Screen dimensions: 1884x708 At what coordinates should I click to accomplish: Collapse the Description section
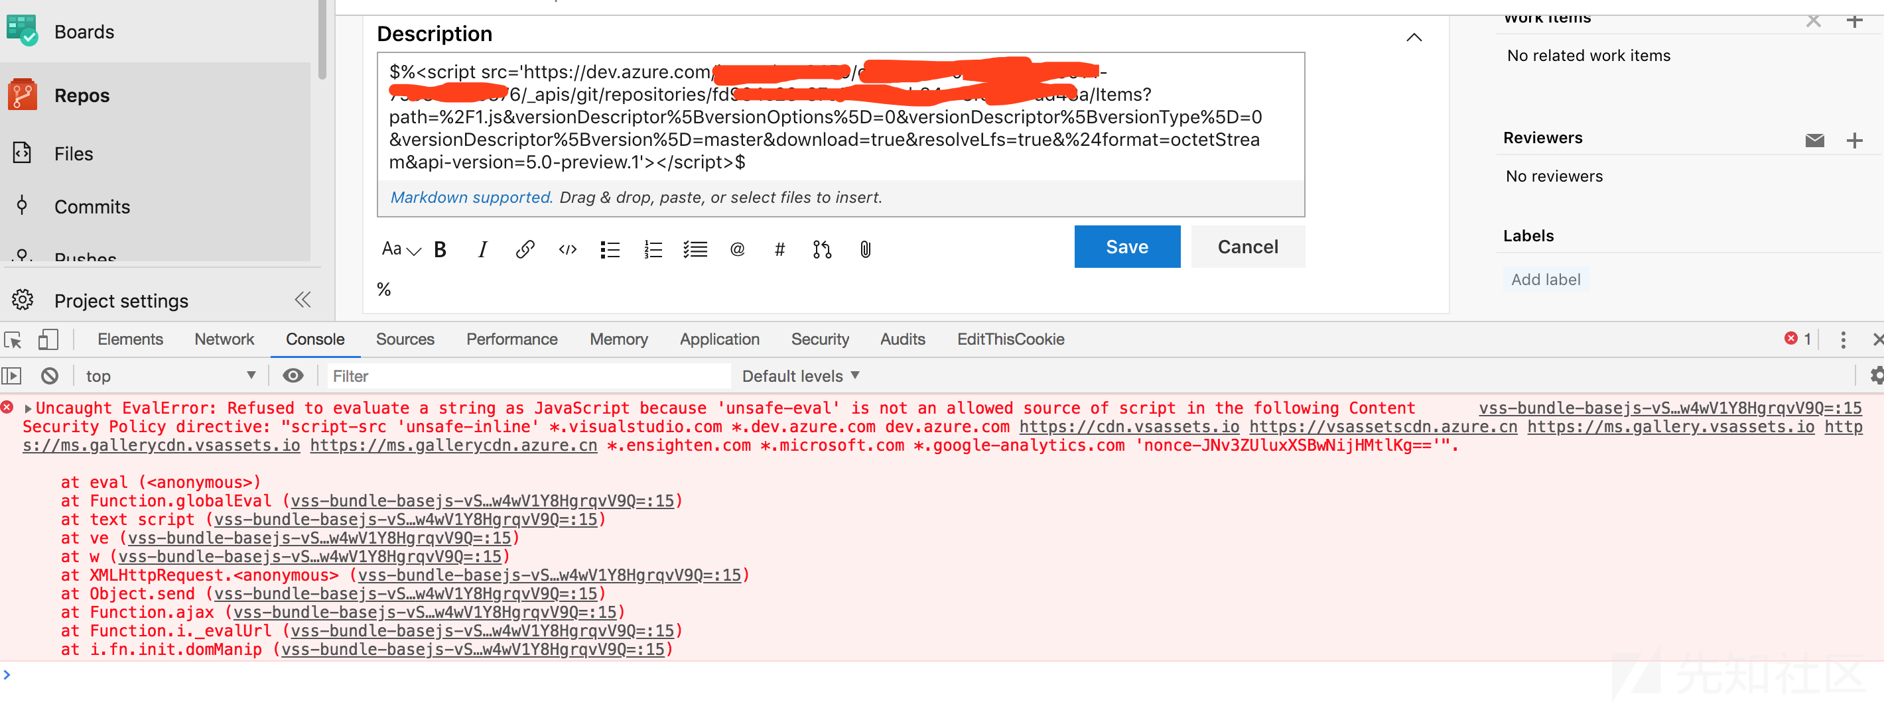(1414, 36)
